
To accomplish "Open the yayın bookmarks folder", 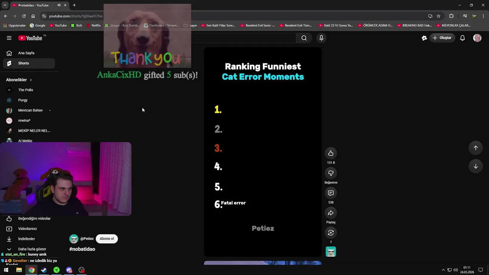I will [190, 26].
